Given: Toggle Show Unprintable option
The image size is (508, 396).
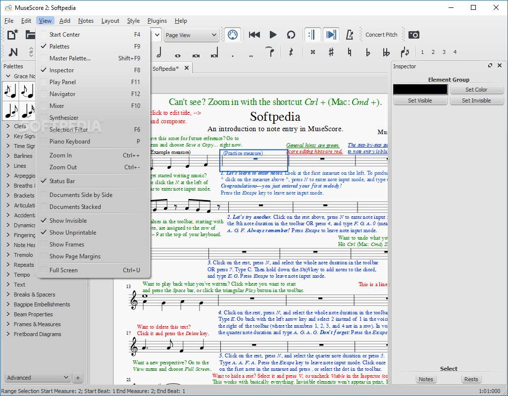Looking at the screenshot, I should pyautogui.click(x=93, y=233).
